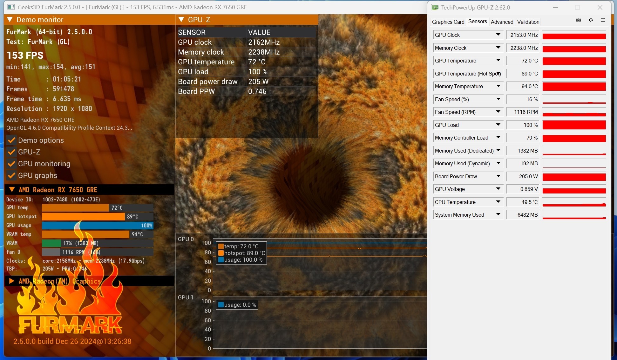Click the GPU-Z refresh icon

[x=591, y=20]
